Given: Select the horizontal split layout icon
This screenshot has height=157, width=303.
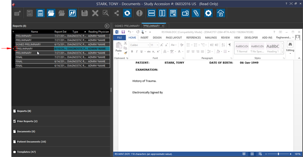Looking at the screenshot, I should (151, 13).
